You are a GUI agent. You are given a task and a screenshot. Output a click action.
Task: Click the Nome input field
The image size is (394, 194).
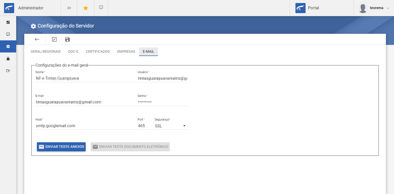(86, 78)
